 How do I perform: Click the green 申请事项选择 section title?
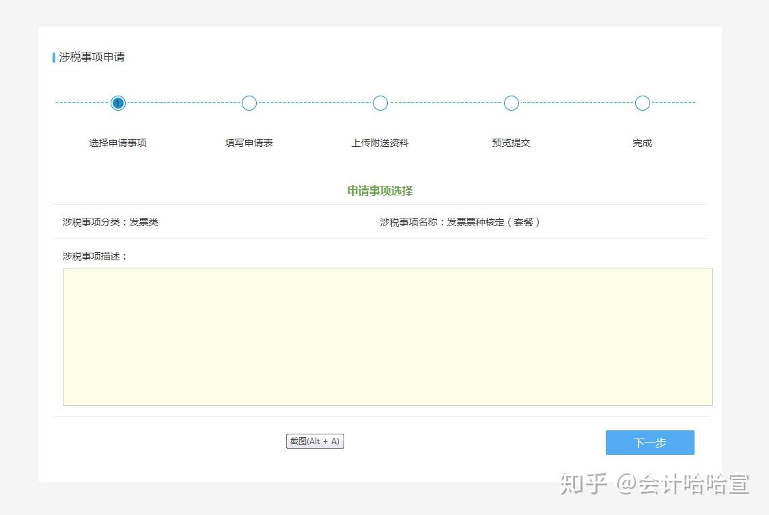click(380, 191)
